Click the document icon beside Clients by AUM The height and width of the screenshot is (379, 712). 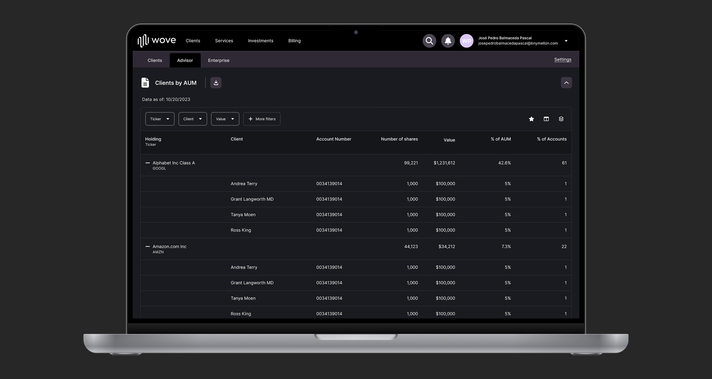(145, 83)
